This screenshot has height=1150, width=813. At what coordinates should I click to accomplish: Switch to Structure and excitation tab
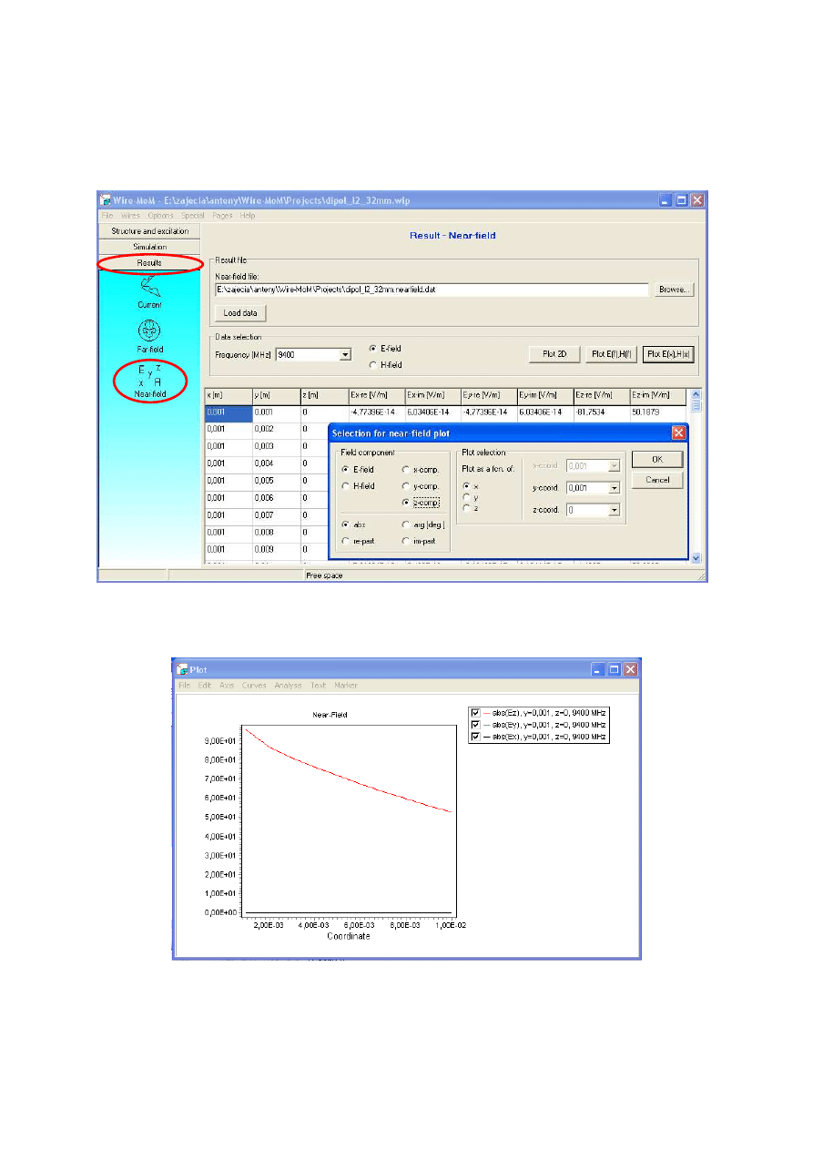150,231
